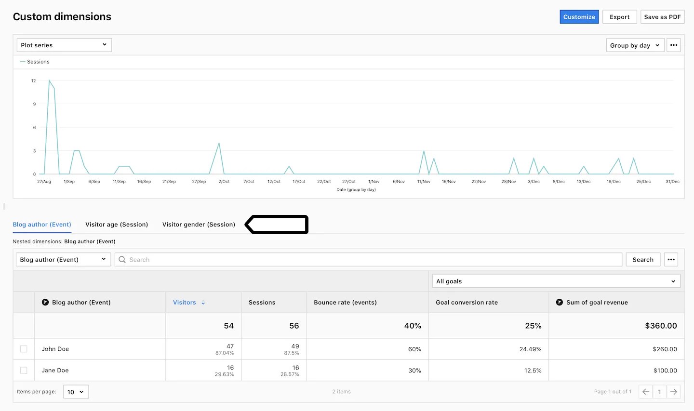Toggle the Sessions series in the chart legend
This screenshot has width=694, height=411.
click(x=34, y=62)
